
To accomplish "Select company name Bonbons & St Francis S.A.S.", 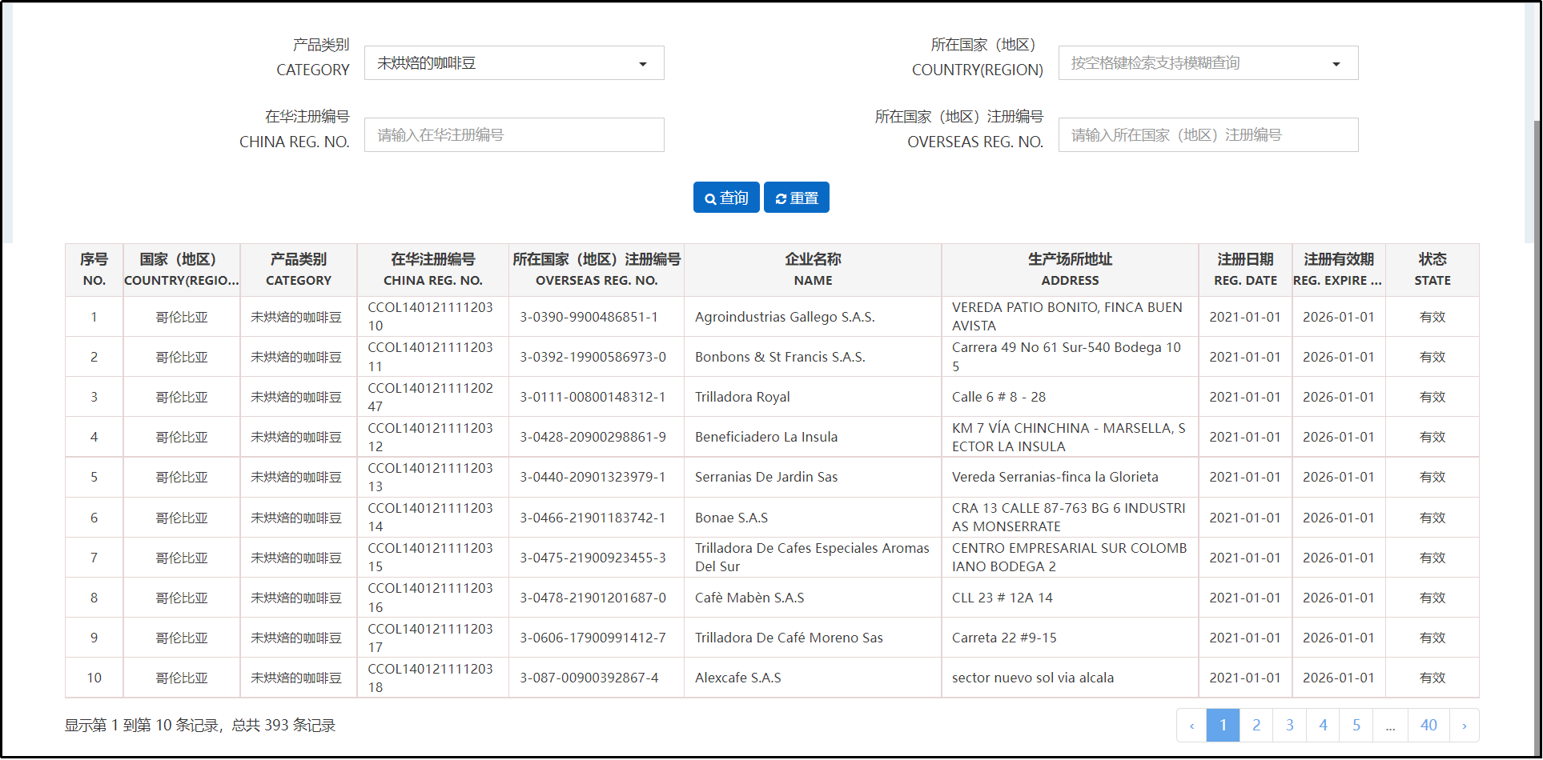I will click(780, 357).
